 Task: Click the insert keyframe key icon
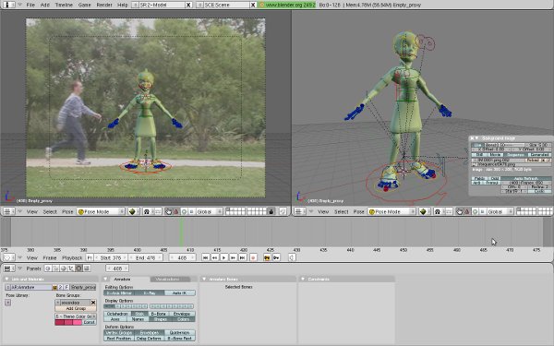click(x=267, y=257)
